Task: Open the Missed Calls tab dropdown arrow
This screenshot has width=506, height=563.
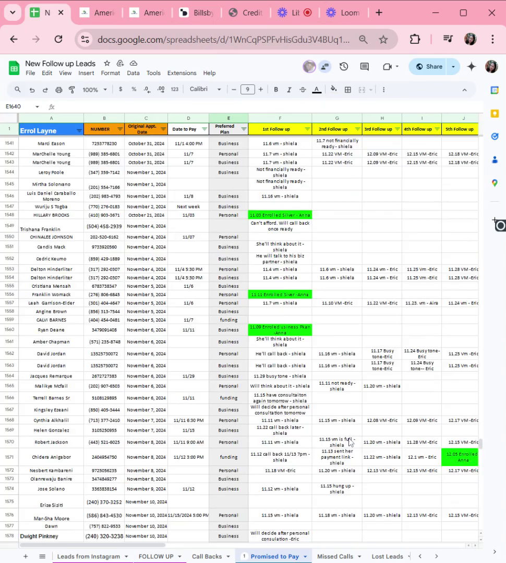Action: point(359,557)
